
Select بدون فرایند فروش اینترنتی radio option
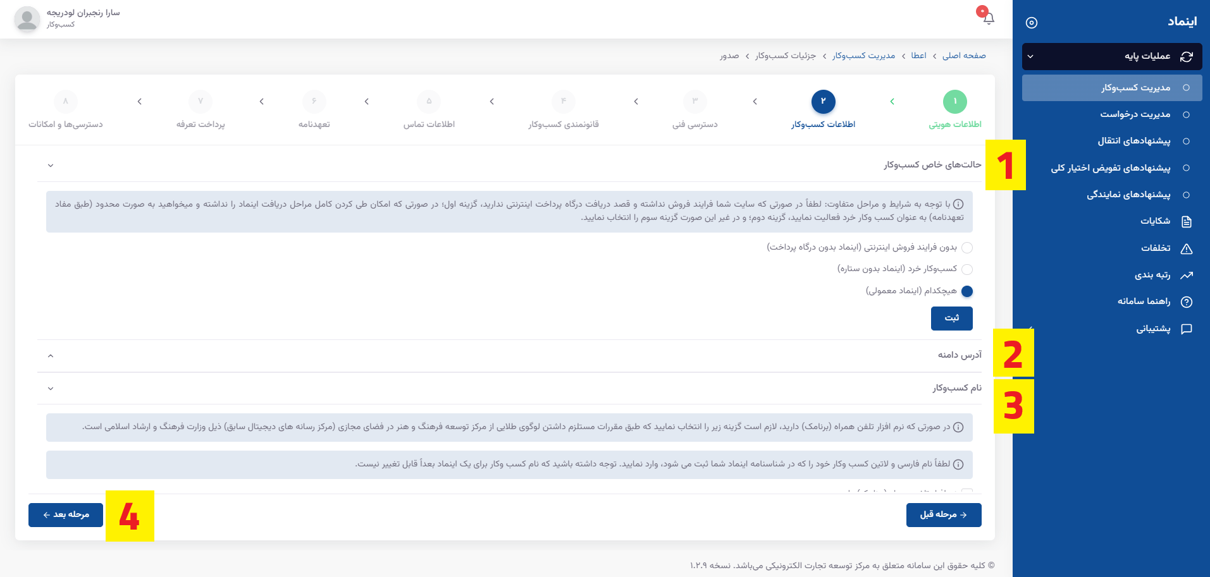click(x=967, y=248)
